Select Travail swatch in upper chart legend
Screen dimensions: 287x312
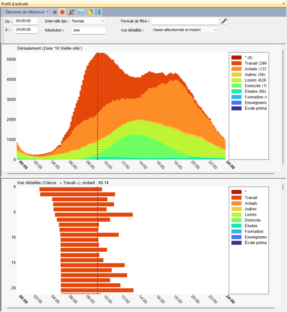tap(237, 64)
